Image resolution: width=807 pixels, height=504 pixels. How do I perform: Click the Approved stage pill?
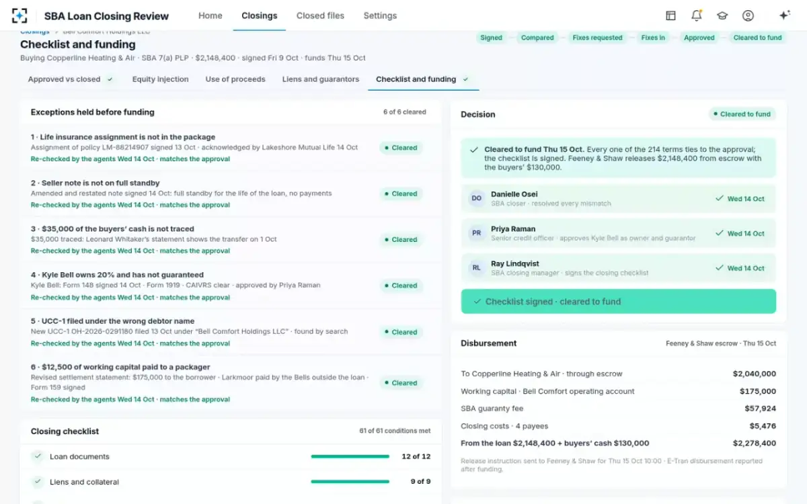tap(699, 38)
